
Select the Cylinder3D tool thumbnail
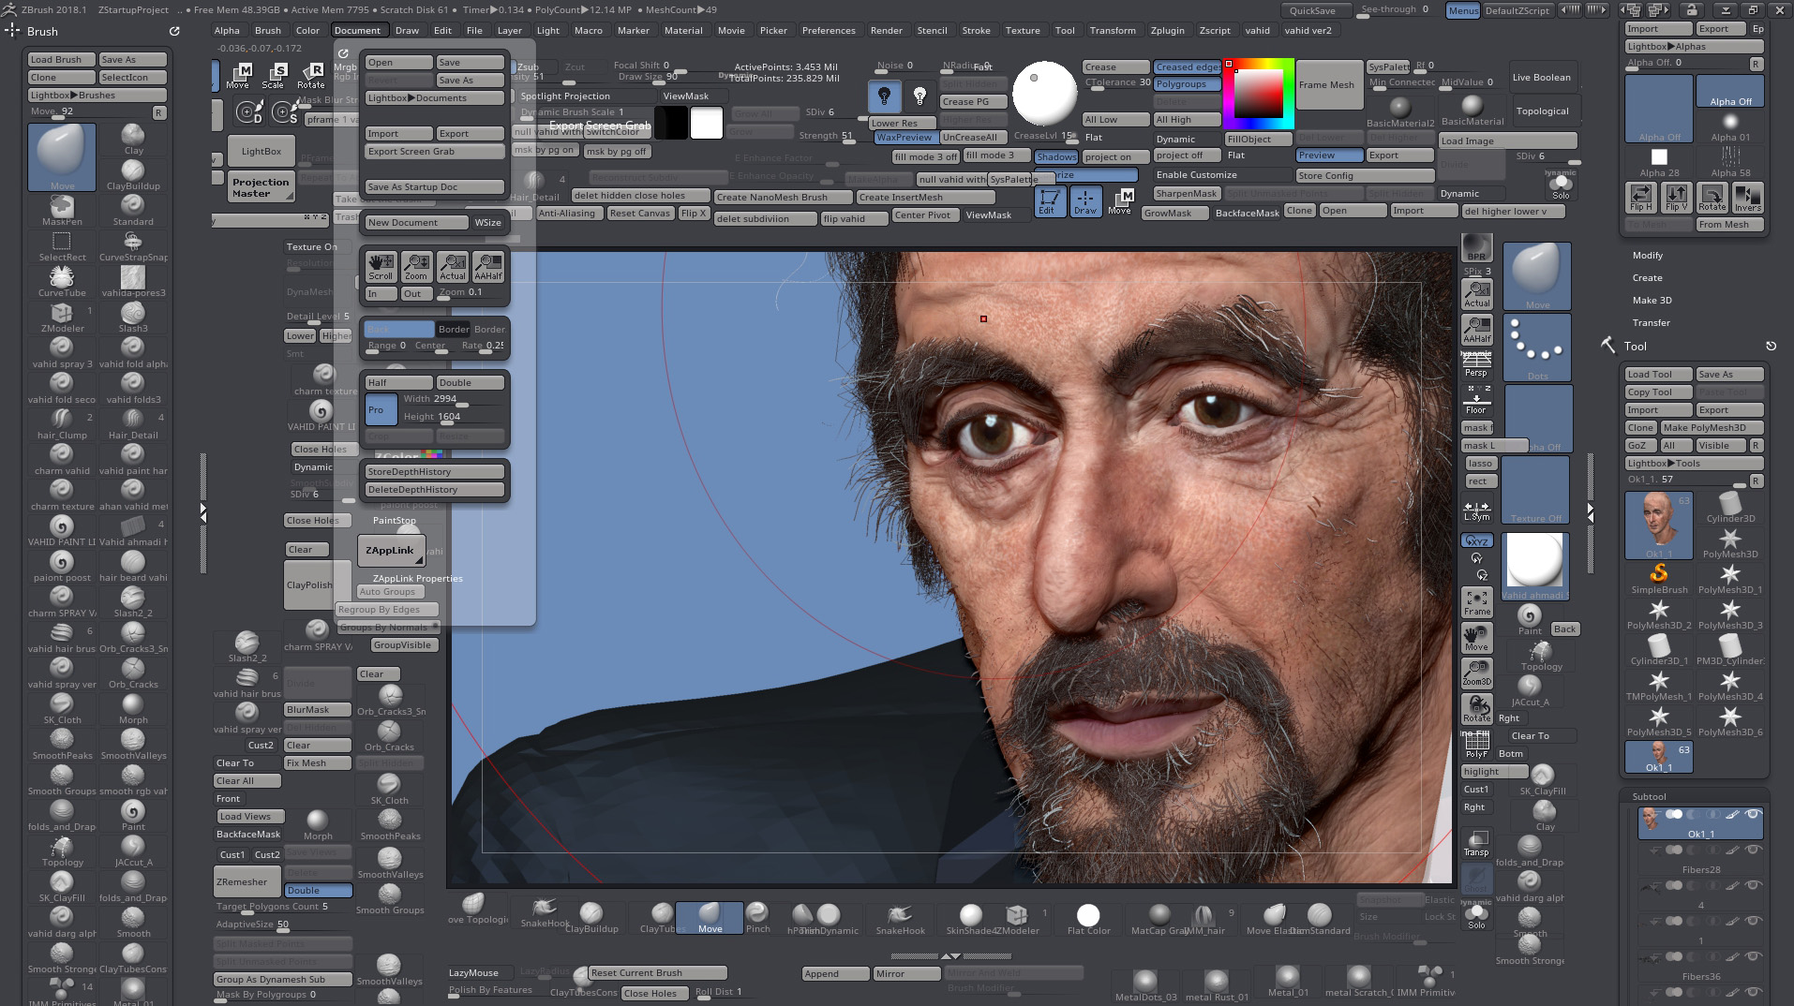(x=1730, y=507)
